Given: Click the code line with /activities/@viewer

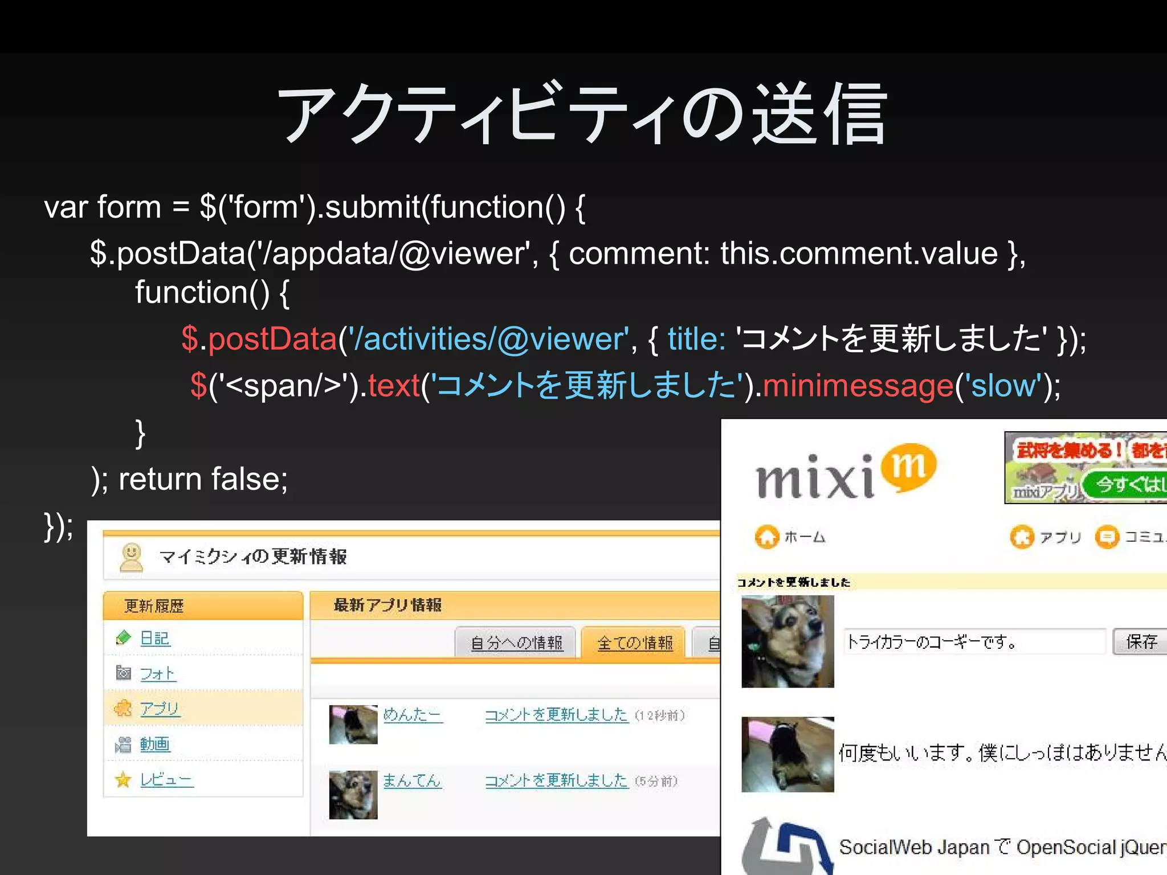Looking at the screenshot, I should (634, 339).
